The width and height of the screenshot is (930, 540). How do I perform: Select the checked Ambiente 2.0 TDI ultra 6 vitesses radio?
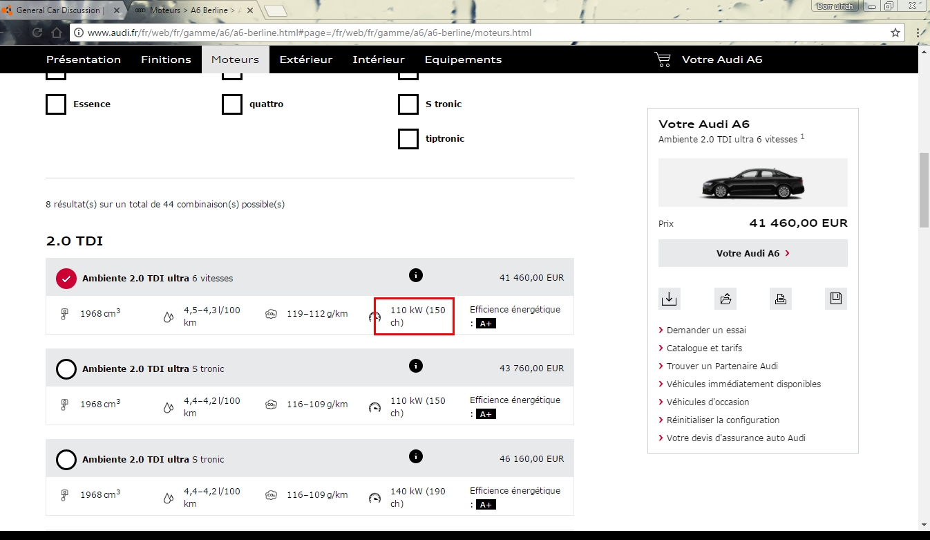point(66,279)
